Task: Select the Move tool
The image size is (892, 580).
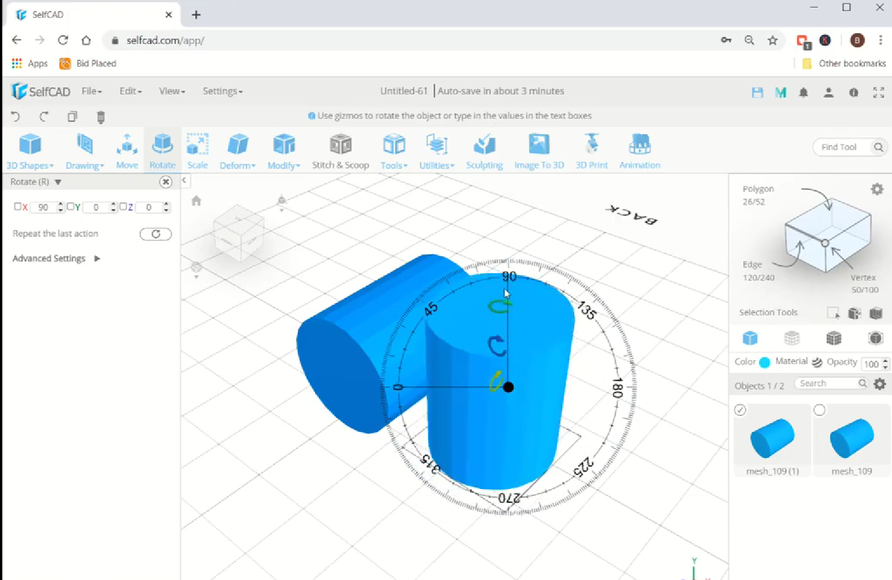Action: pyautogui.click(x=127, y=151)
